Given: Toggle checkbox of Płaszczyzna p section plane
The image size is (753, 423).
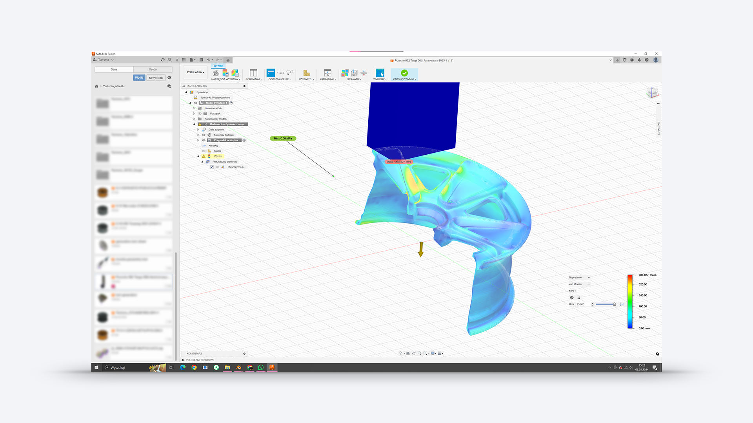Looking at the screenshot, I should click(212, 167).
